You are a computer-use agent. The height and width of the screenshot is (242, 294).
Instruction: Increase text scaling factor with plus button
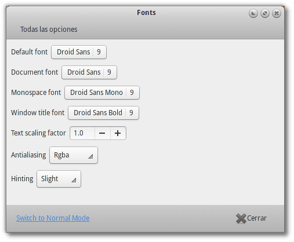118,133
